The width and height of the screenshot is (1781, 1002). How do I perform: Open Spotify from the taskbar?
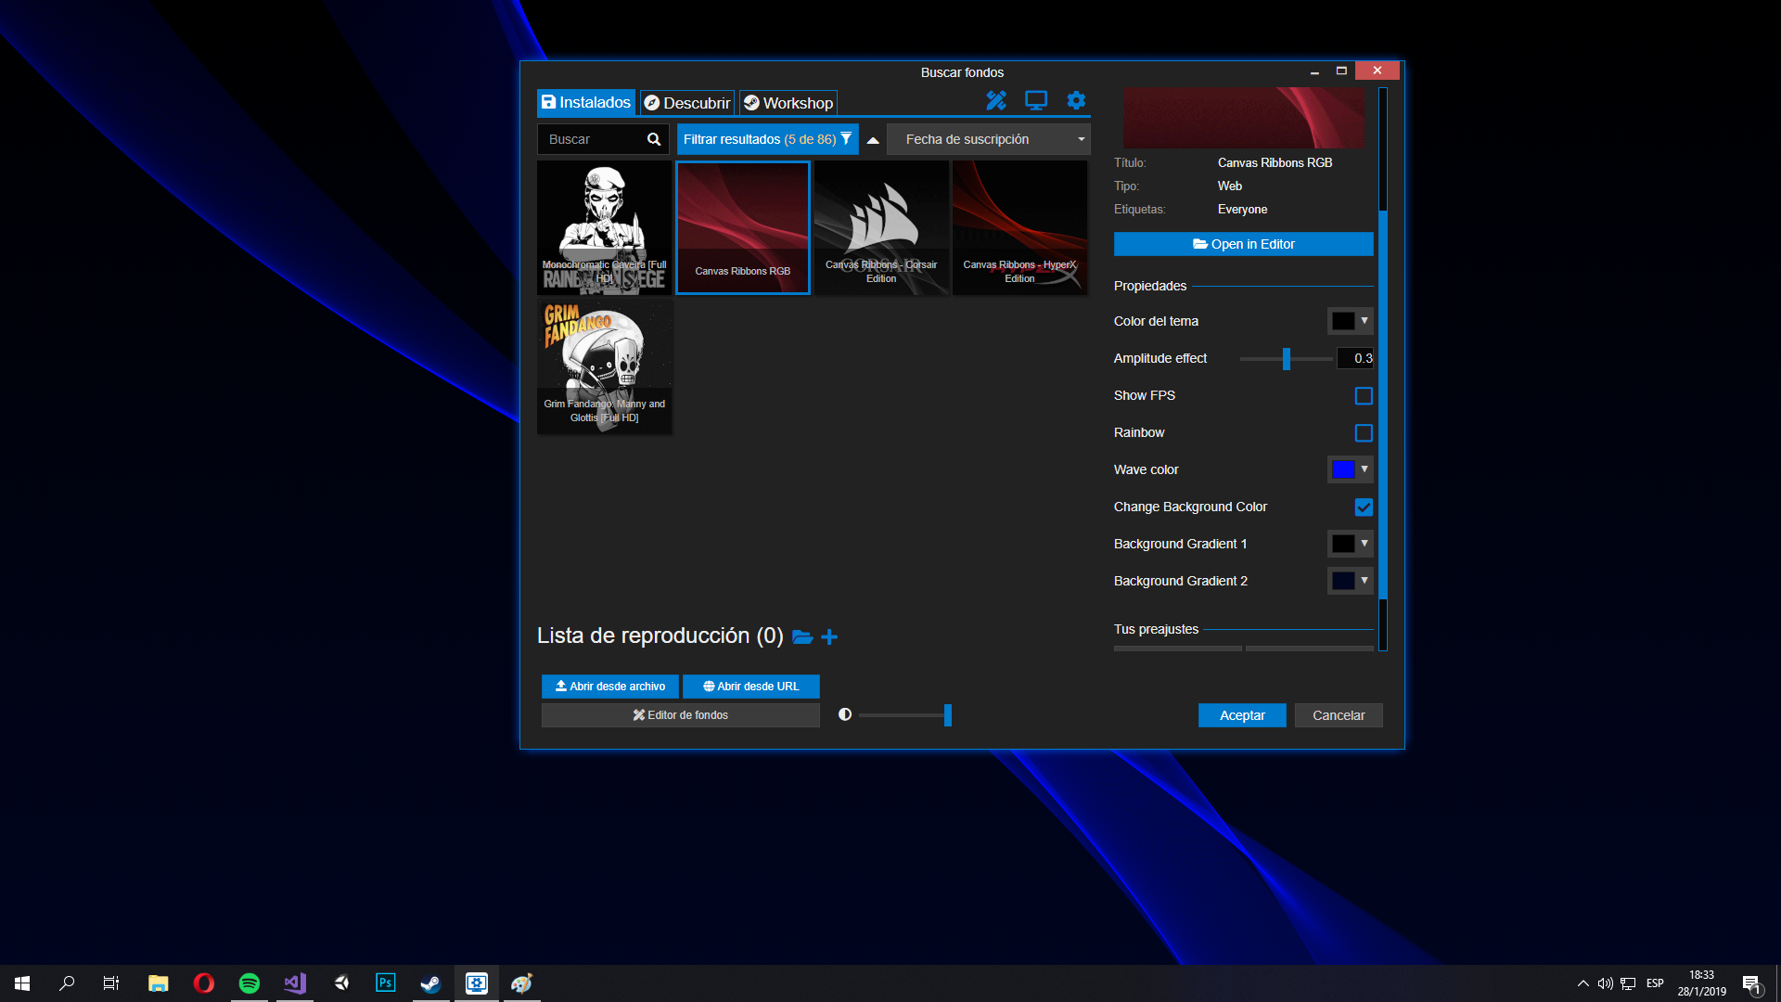(x=249, y=983)
